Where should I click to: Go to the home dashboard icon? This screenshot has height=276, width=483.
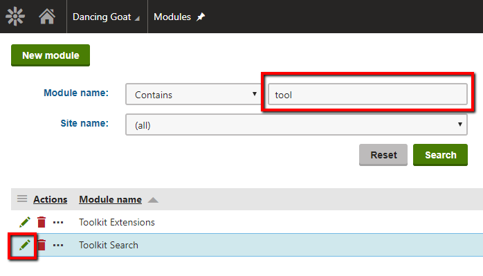tap(47, 17)
